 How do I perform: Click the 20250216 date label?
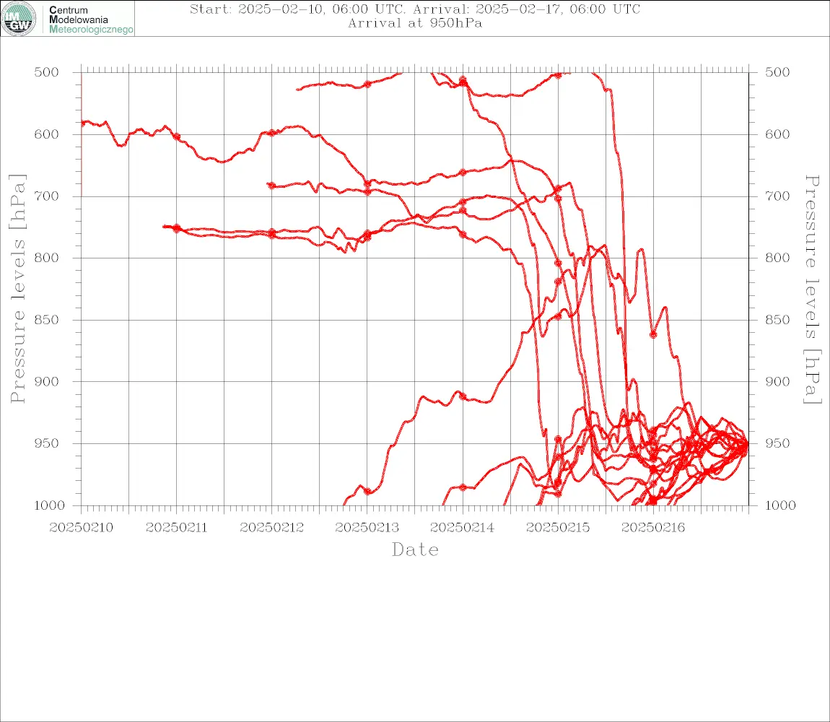click(652, 528)
